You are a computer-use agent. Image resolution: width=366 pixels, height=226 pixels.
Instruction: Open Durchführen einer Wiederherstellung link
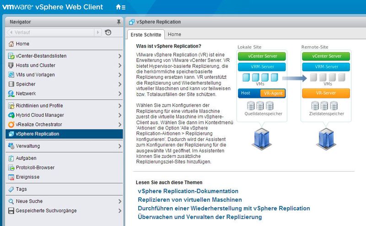point(224,208)
